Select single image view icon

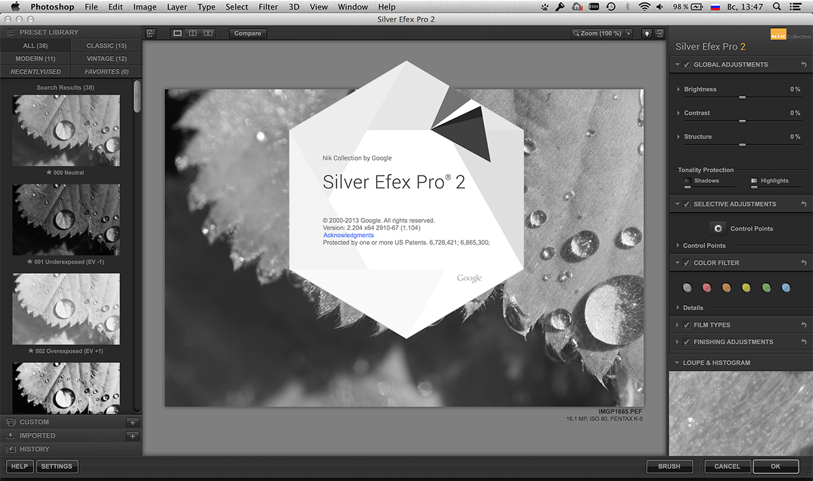click(178, 33)
